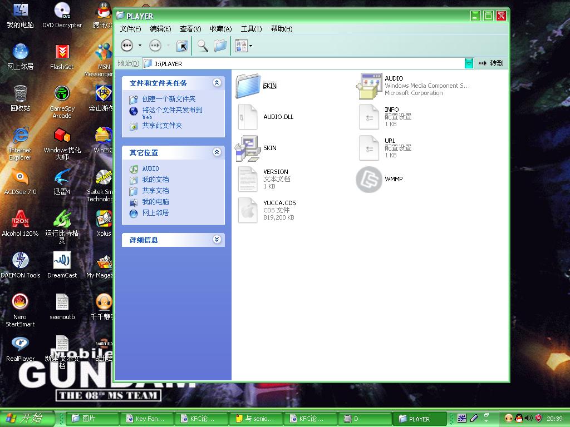Expand the 详细信息 panel
The image size is (570, 427).
click(x=217, y=239)
